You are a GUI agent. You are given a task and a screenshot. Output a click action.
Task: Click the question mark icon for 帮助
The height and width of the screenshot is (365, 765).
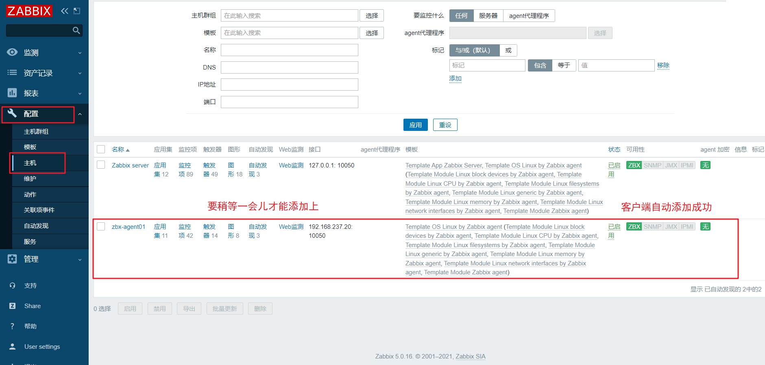[x=12, y=326]
